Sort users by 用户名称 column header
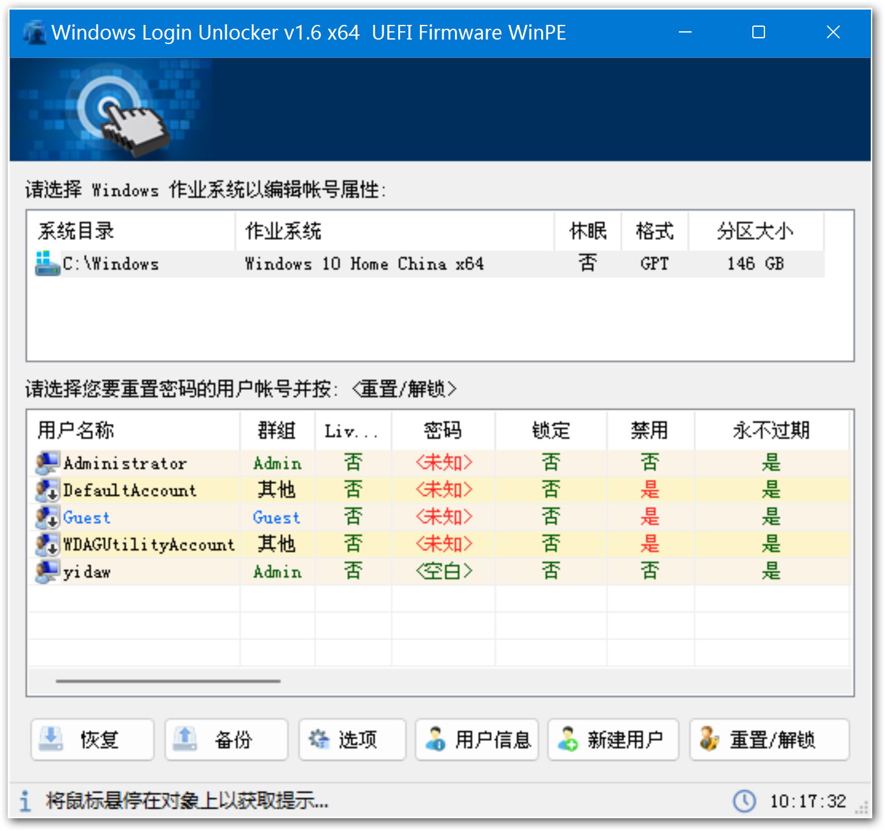Viewport: 885px width, 831px height. 134,431
